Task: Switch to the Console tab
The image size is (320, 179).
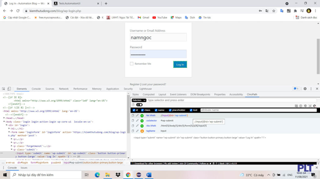Action: pos(36,89)
